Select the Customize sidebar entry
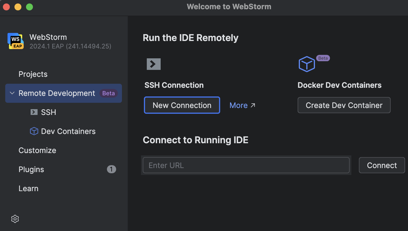The image size is (408, 231). tap(37, 150)
